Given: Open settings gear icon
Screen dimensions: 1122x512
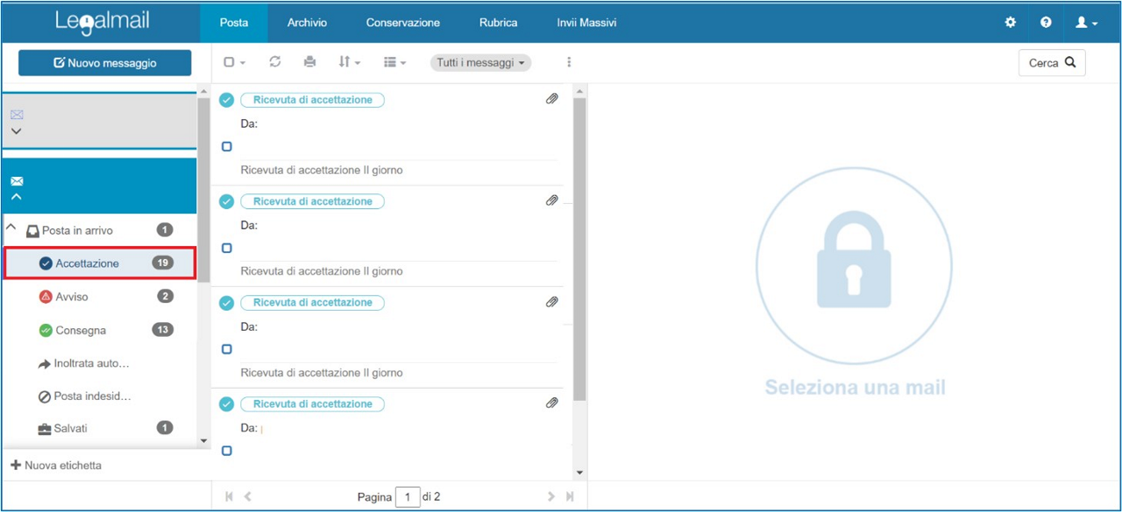Looking at the screenshot, I should tap(1011, 23).
